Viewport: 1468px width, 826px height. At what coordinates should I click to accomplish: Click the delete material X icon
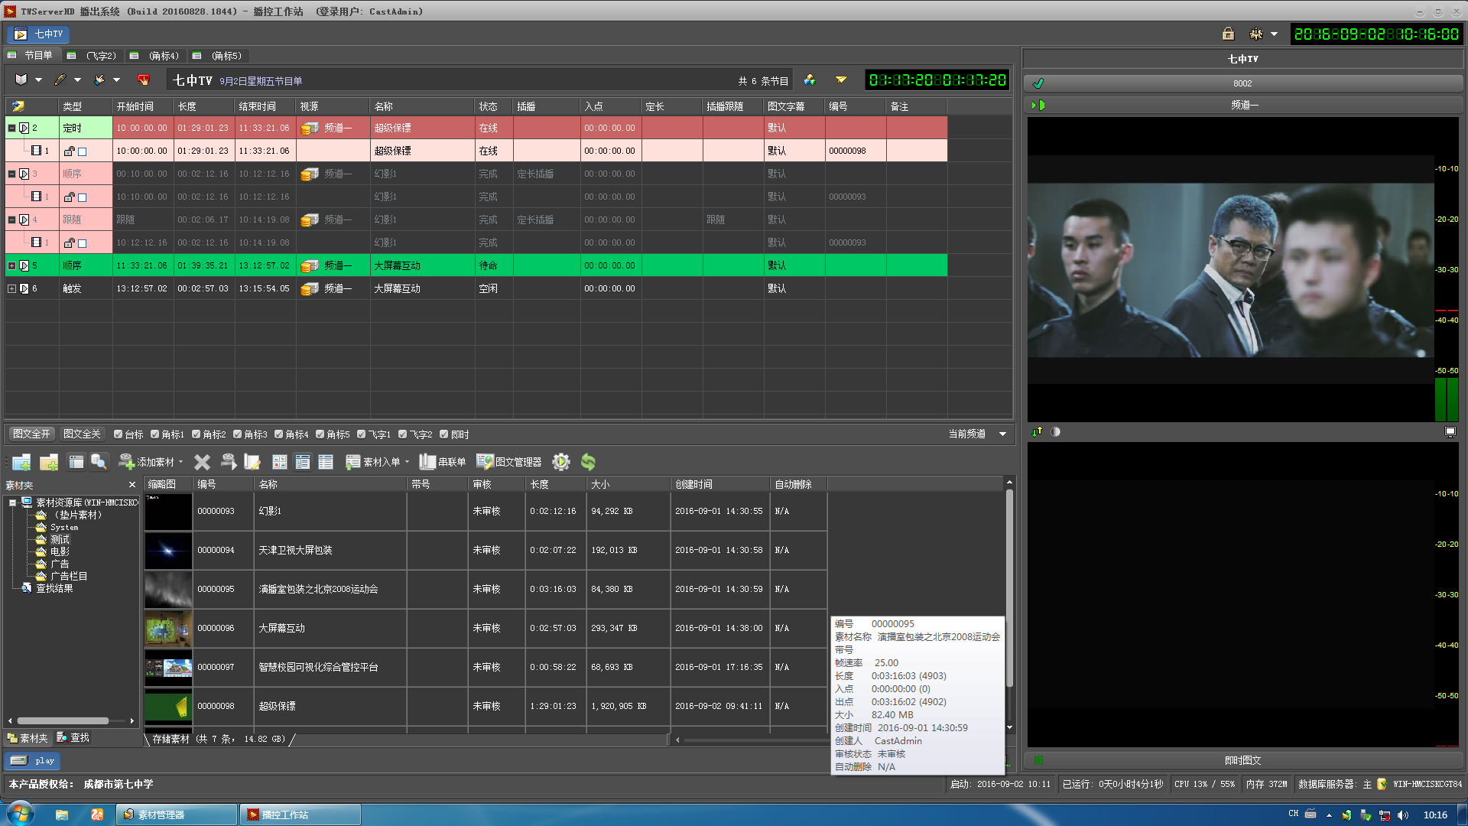[202, 462]
